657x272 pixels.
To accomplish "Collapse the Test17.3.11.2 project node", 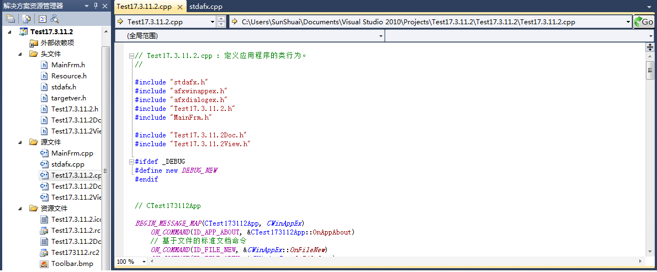I will pos(9,32).
